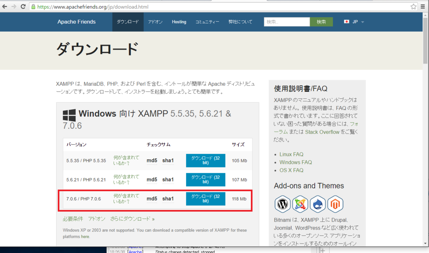Open sha1 checksum for 5.5.35
The image size is (429, 253).
[168, 161]
